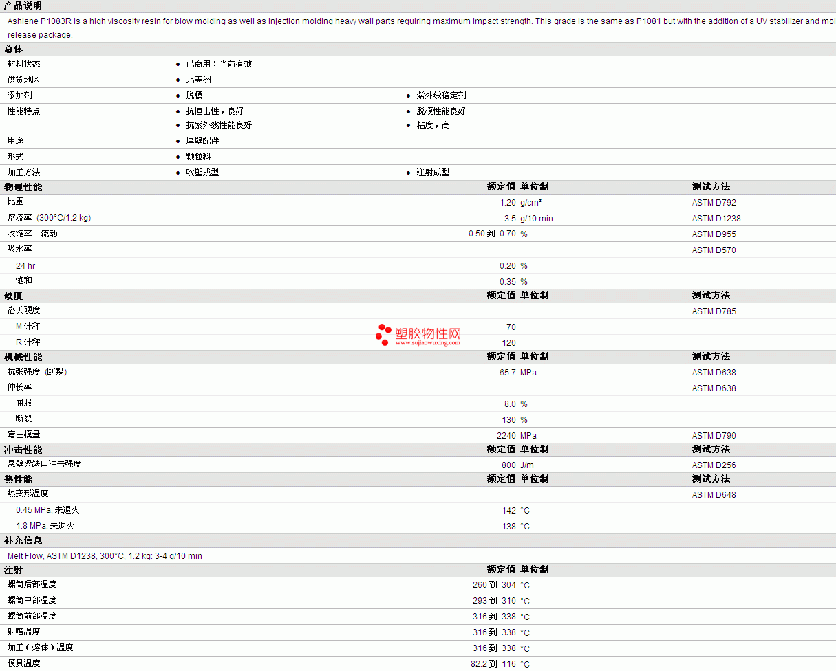The image size is (836, 671).
Task: Click the 热变形温度 property label
Action: [28, 494]
